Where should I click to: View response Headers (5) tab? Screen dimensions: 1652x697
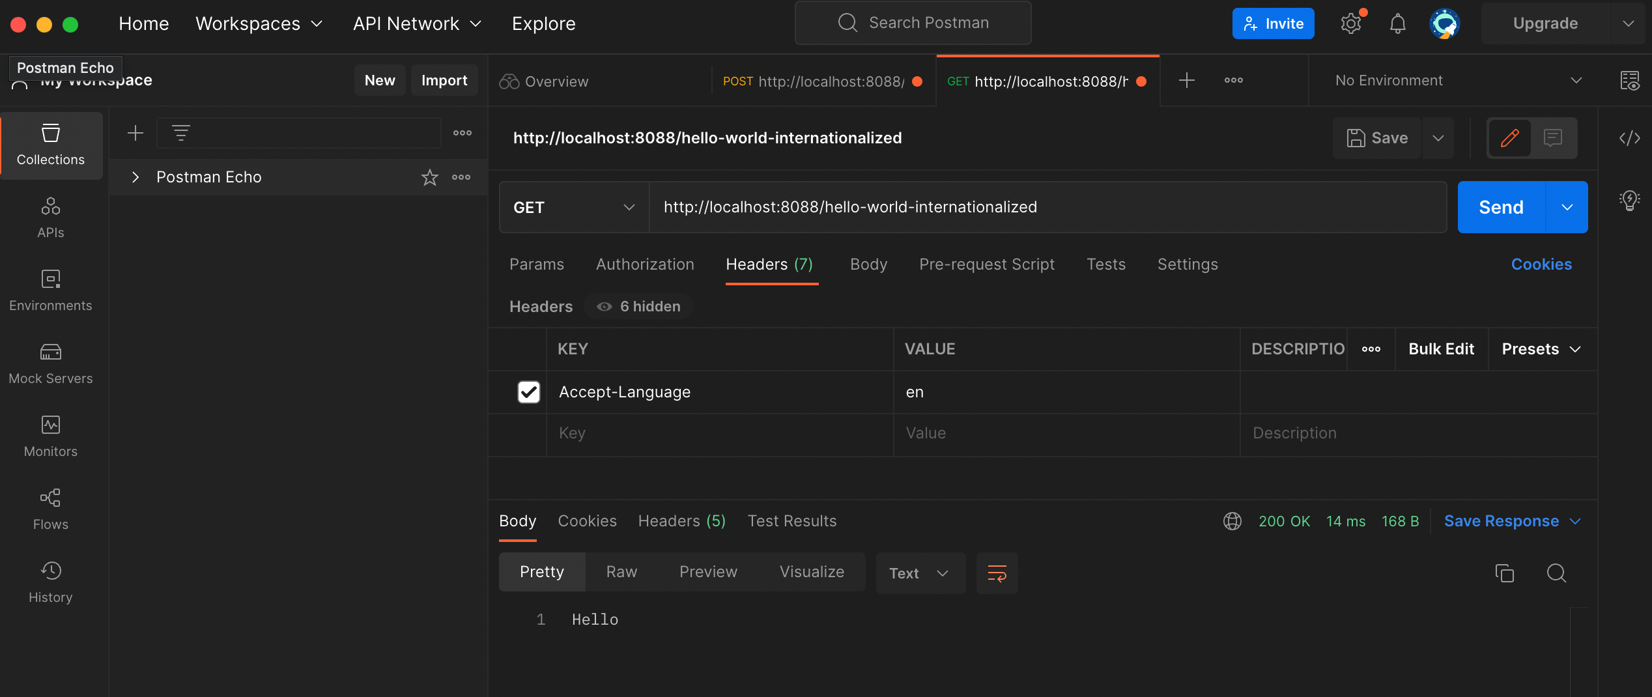(681, 521)
